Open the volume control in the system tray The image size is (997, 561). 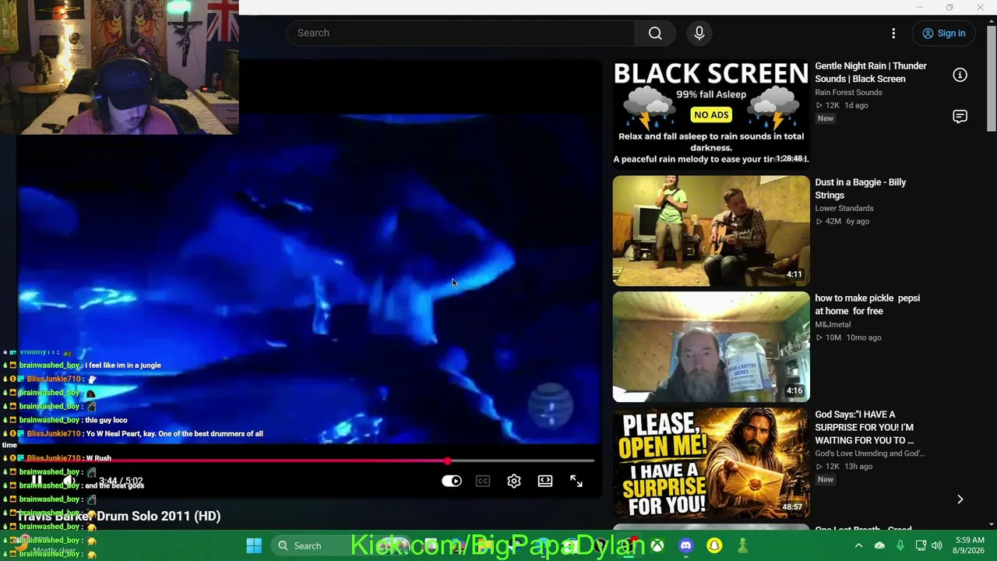pyautogui.click(x=936, y=545)
